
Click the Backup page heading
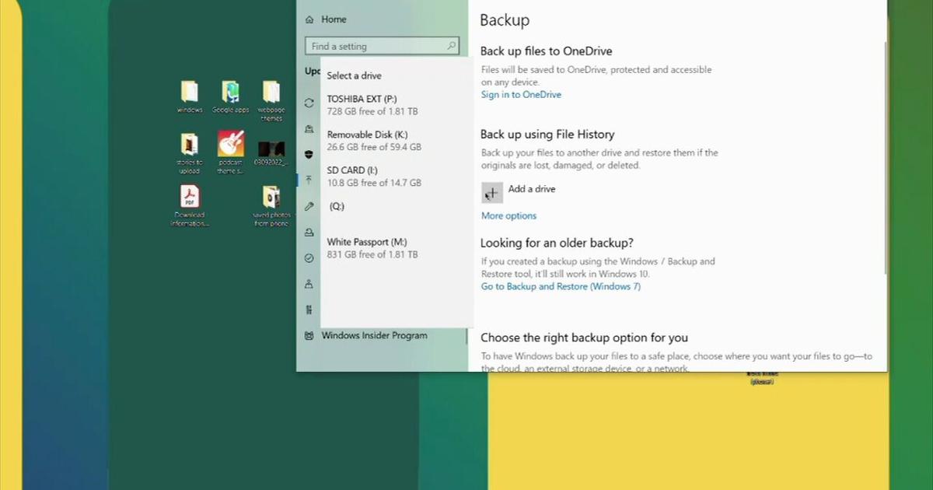click(x=505, y=20)
